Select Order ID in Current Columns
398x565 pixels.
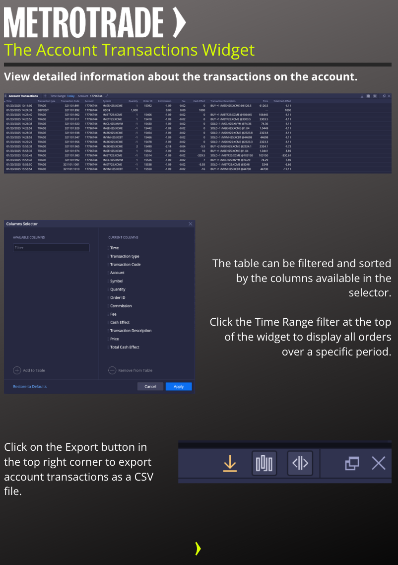click(x=118, y=297)
